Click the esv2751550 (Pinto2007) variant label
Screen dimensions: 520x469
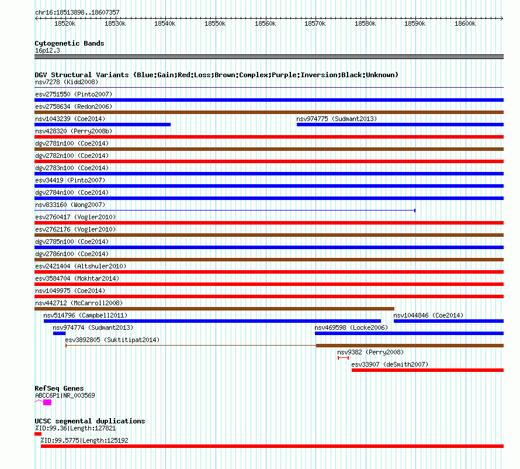74,94
